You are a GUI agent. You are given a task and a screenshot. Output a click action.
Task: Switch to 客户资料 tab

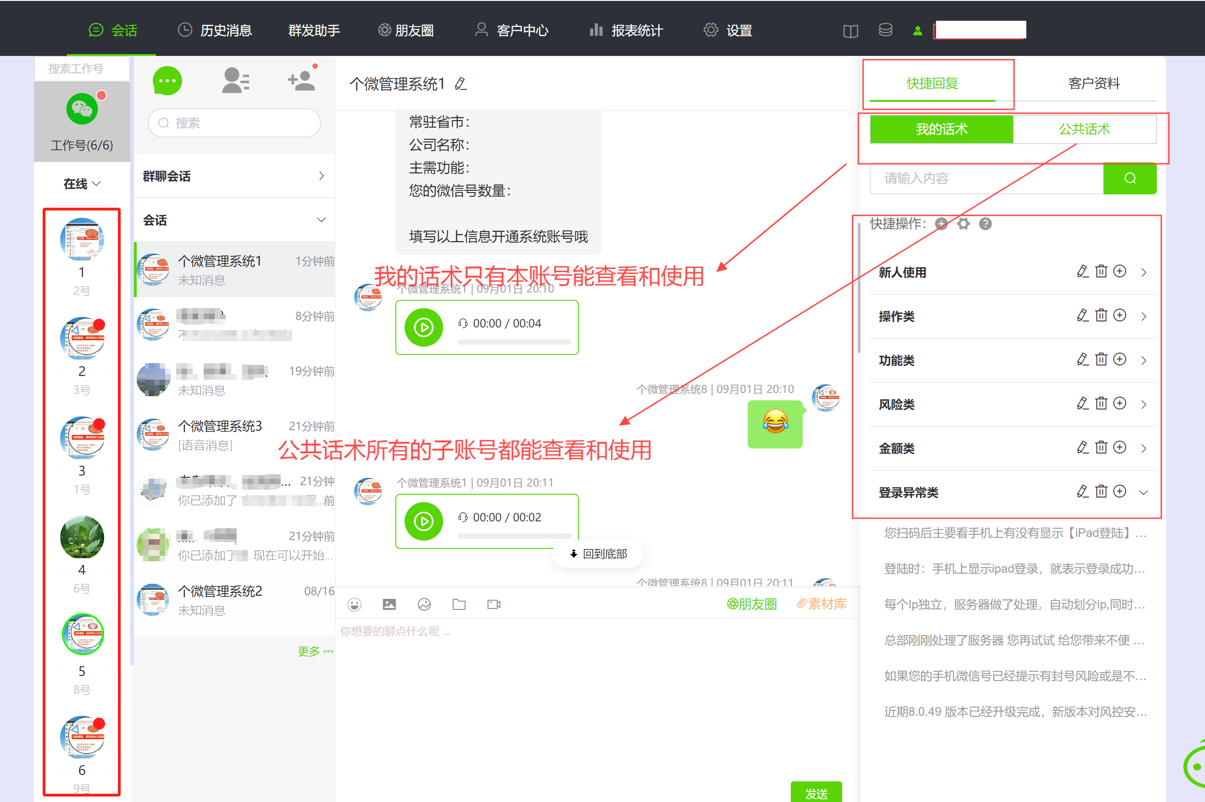point(1094,83)
